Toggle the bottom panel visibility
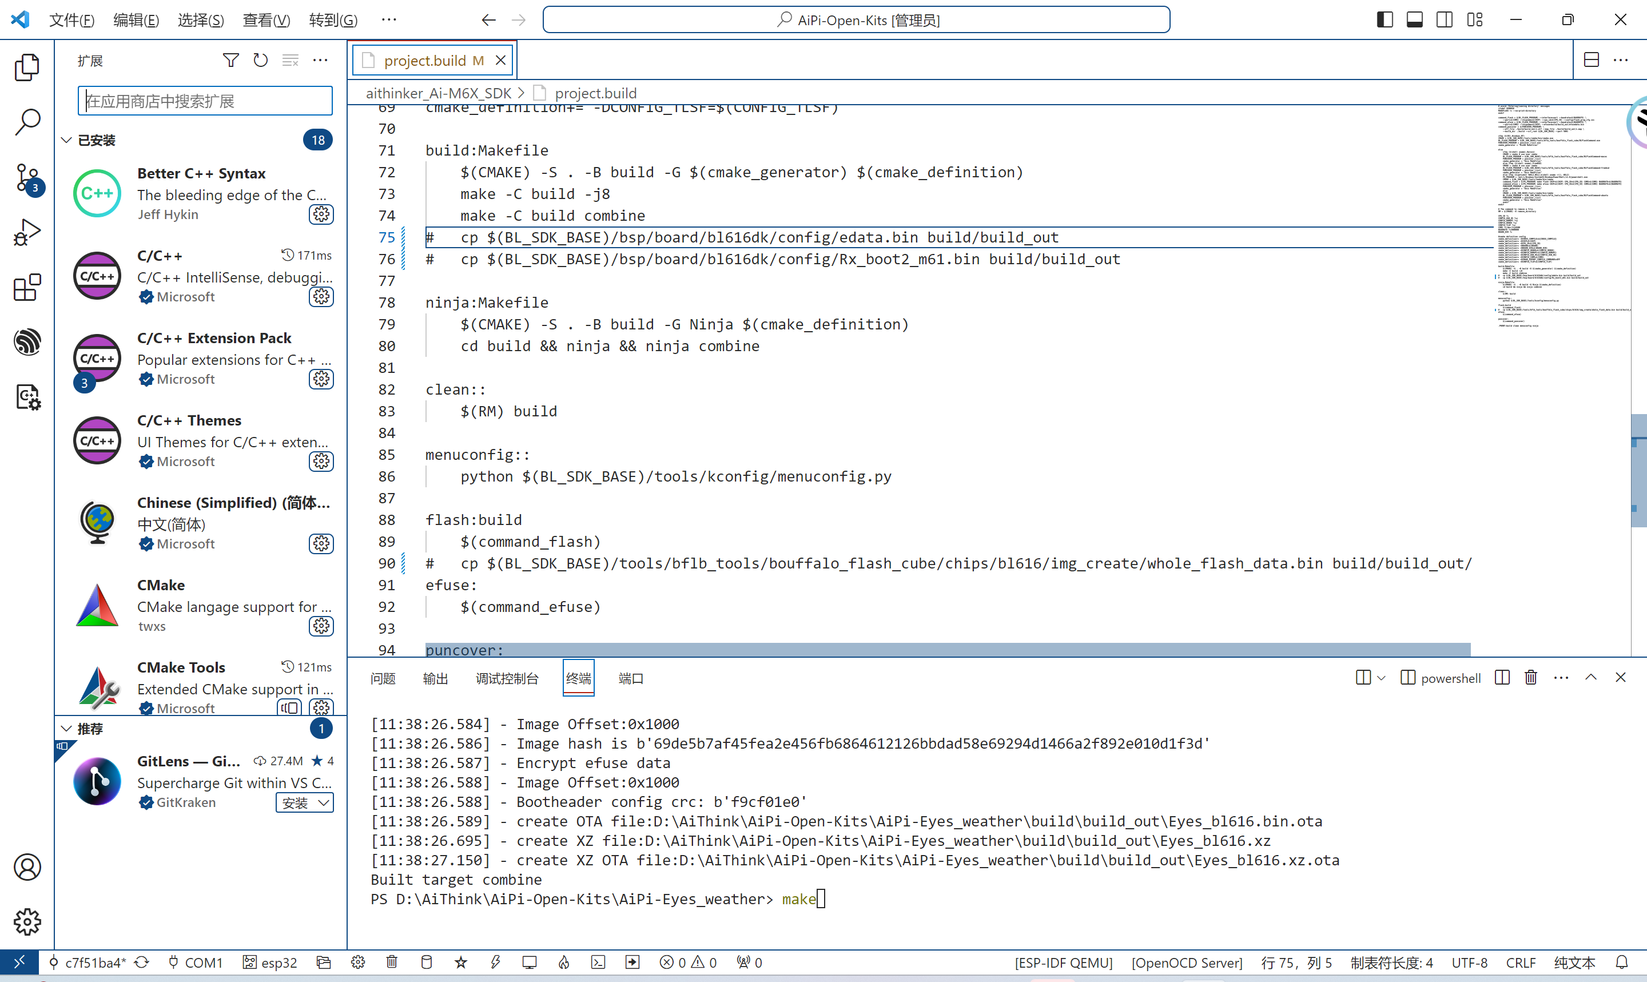The height and width of the screenshot is (982, 1647). (x=1415, y=20)
